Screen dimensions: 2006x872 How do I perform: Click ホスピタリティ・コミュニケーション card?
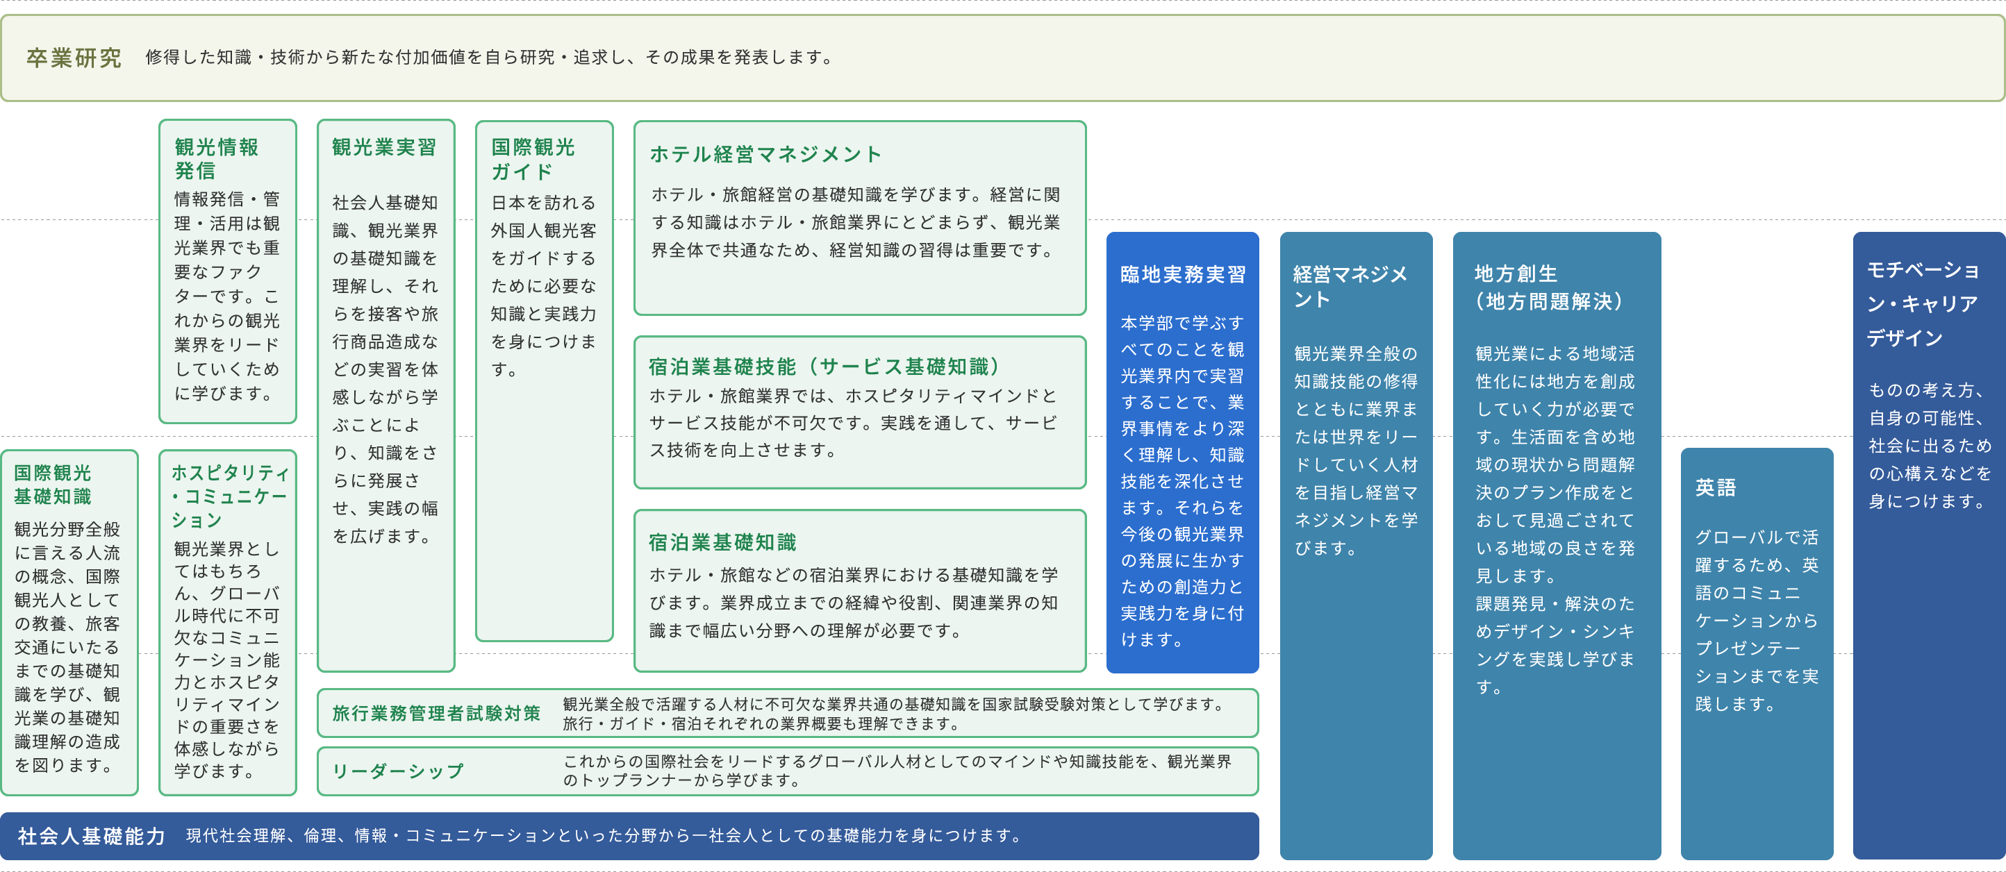(x=227, y=622)
